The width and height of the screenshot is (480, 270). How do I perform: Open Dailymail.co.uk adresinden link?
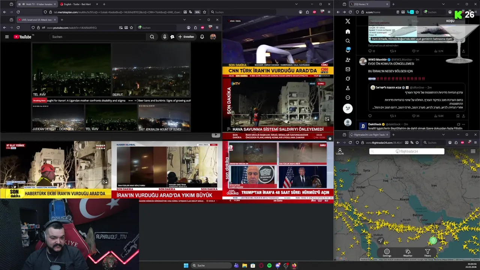pyautogui.click(x=383, y=45)
